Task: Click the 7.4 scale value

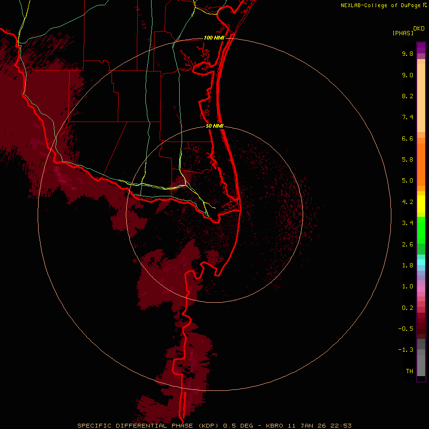Action: tap(408, 117)
